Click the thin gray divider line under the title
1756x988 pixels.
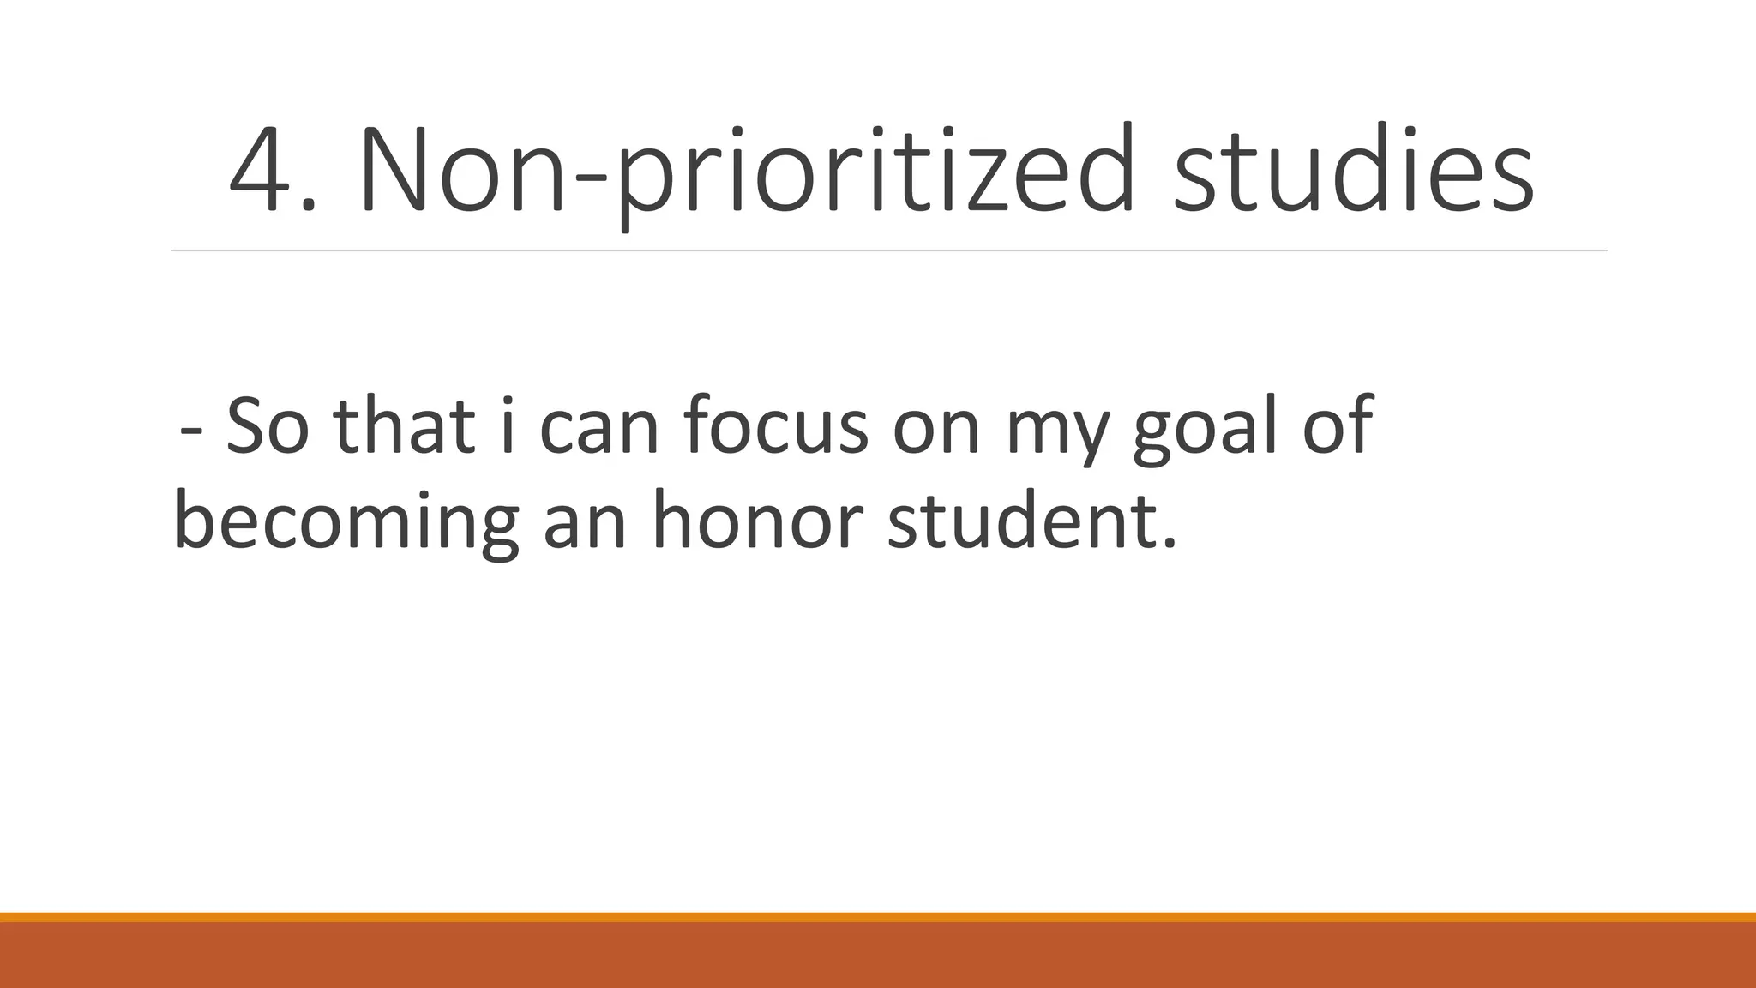pos(888,250)
